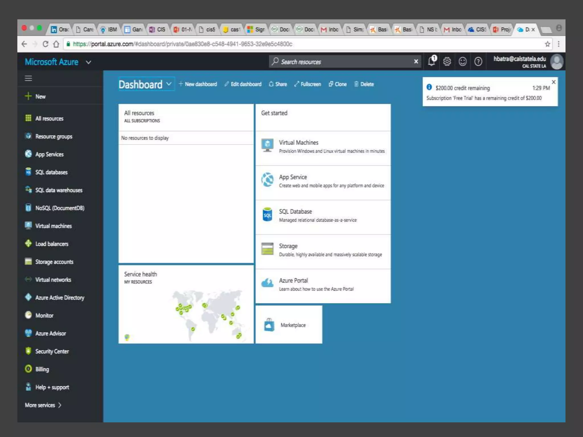Click the Security Center sidebar icon
The image size is (583, 437).
28,351
